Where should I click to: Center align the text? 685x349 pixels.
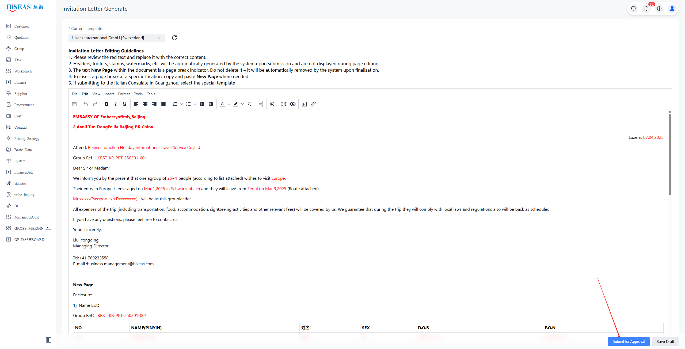[x=145, y=104]
